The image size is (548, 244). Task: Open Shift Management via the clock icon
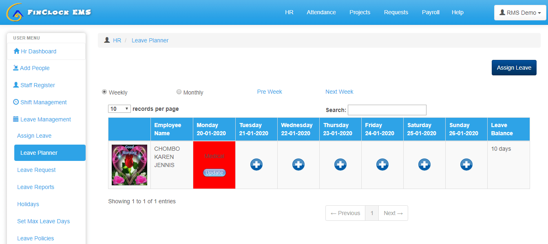click(x=15, y=102)
